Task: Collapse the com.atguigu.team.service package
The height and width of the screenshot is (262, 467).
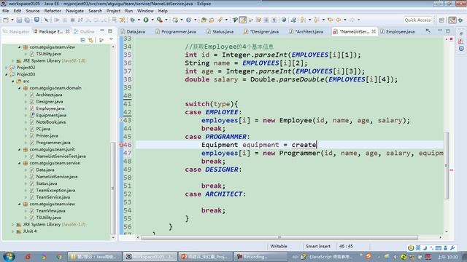Action: (x=20, y=163)
